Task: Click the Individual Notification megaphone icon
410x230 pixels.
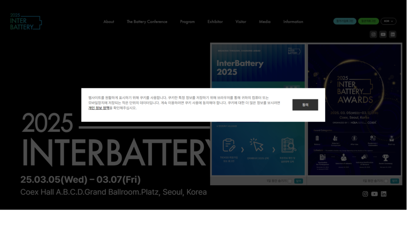Action: coord(364,157)
